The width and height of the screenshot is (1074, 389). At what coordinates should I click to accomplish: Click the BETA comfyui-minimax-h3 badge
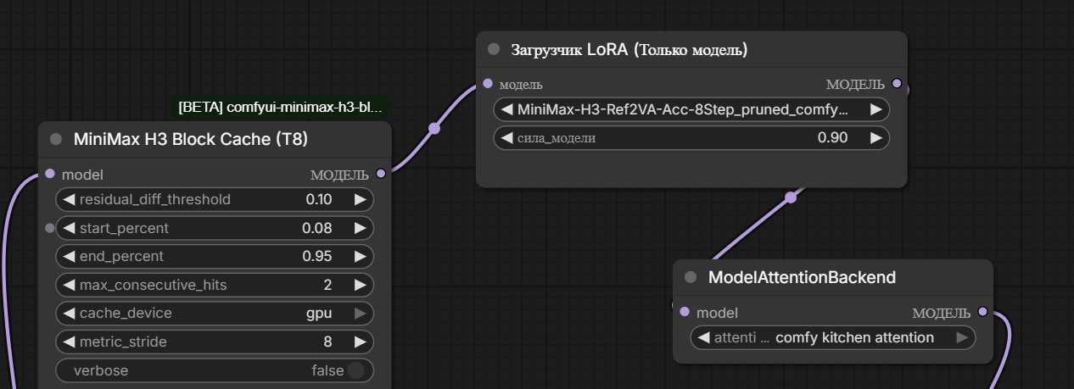[x=281, y=107]
